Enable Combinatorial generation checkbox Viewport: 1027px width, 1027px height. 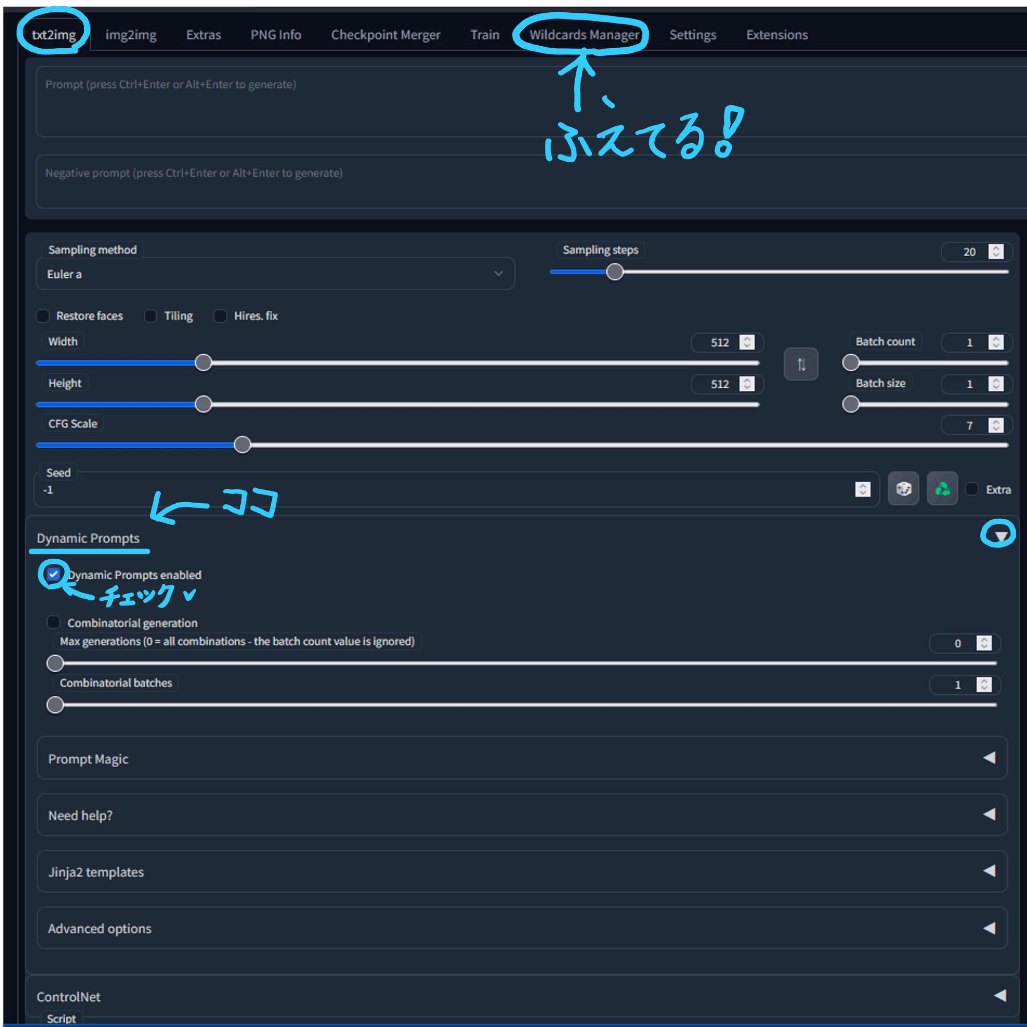(x=53, y=622)
